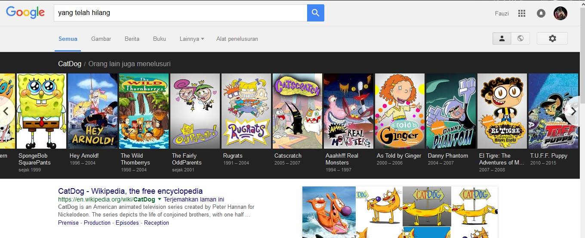Viewport: 585px width, 238px height.
Task: Open the Reception sitelink
Action: pos(157,223)
